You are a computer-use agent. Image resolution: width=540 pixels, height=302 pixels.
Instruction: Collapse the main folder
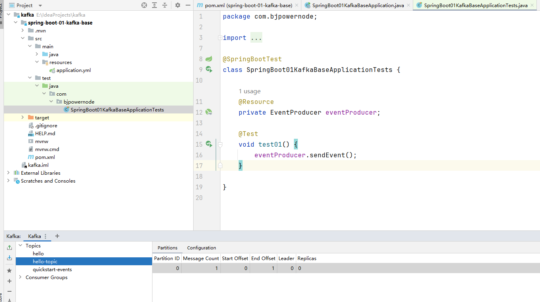(x=30, y=46)
